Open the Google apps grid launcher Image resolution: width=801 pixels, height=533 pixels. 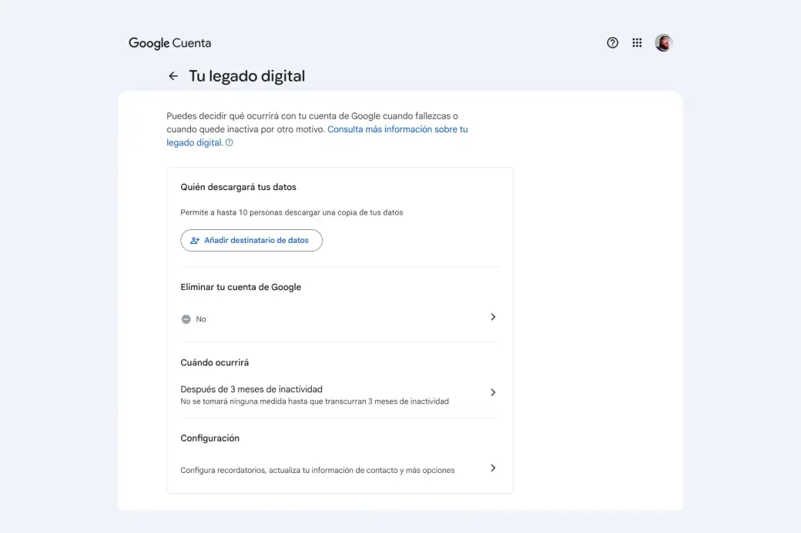[x=637, y=43]
